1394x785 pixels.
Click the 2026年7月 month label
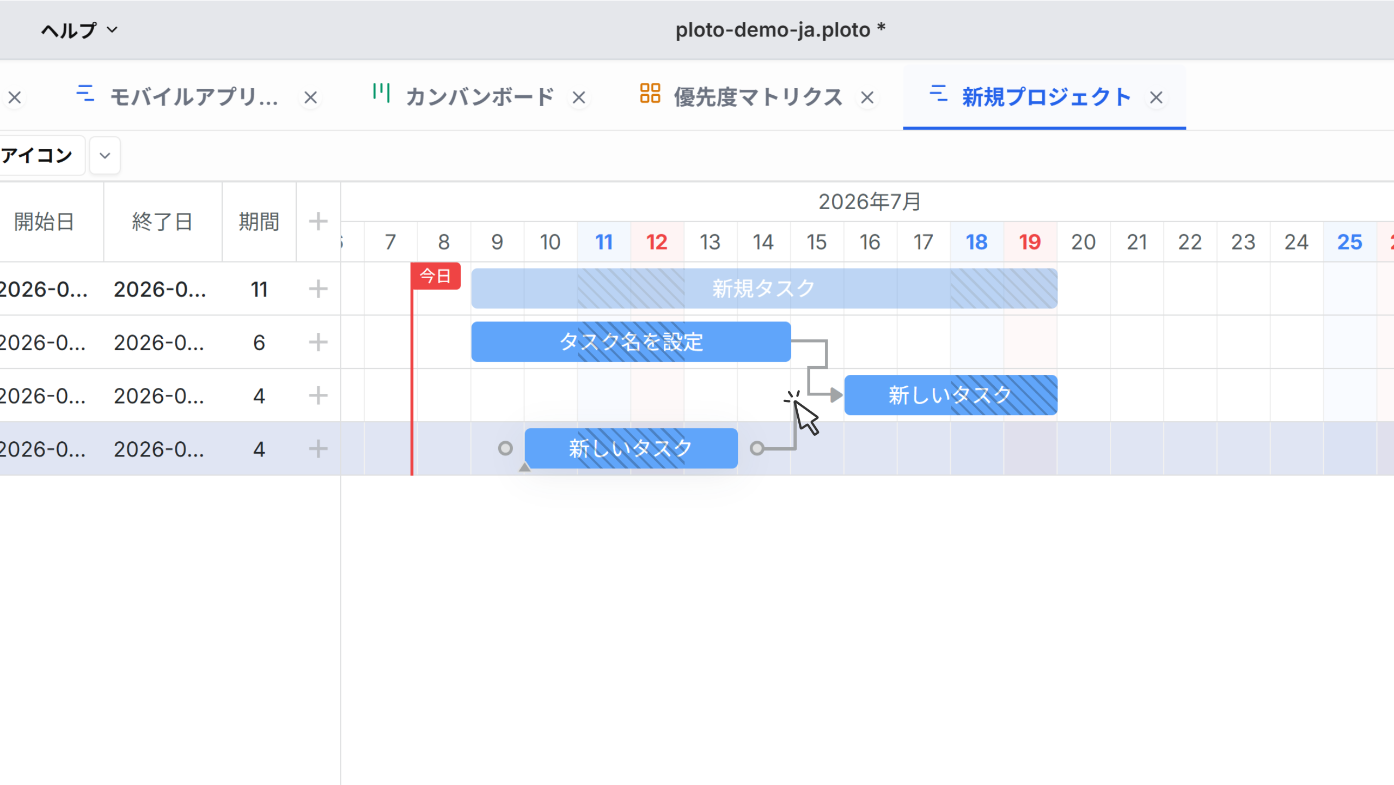pos(870,202)
